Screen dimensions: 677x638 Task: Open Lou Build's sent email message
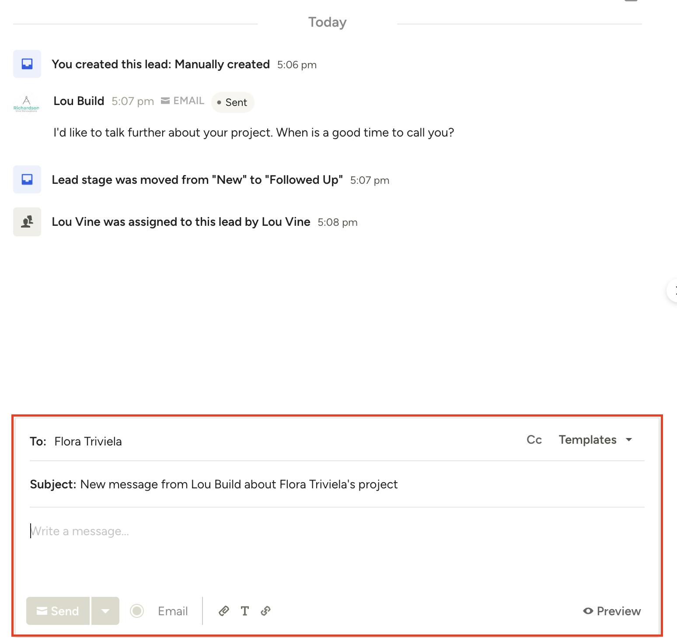click(254, 133)
